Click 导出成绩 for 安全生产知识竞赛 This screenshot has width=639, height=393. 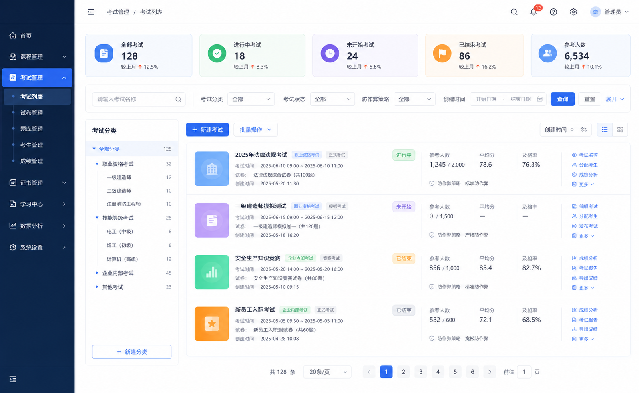pos(585,278)
